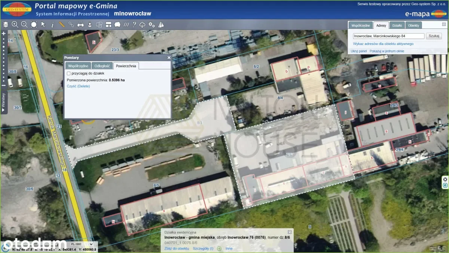
Task: Click the cloud download icon
Action: coord(143,25)
